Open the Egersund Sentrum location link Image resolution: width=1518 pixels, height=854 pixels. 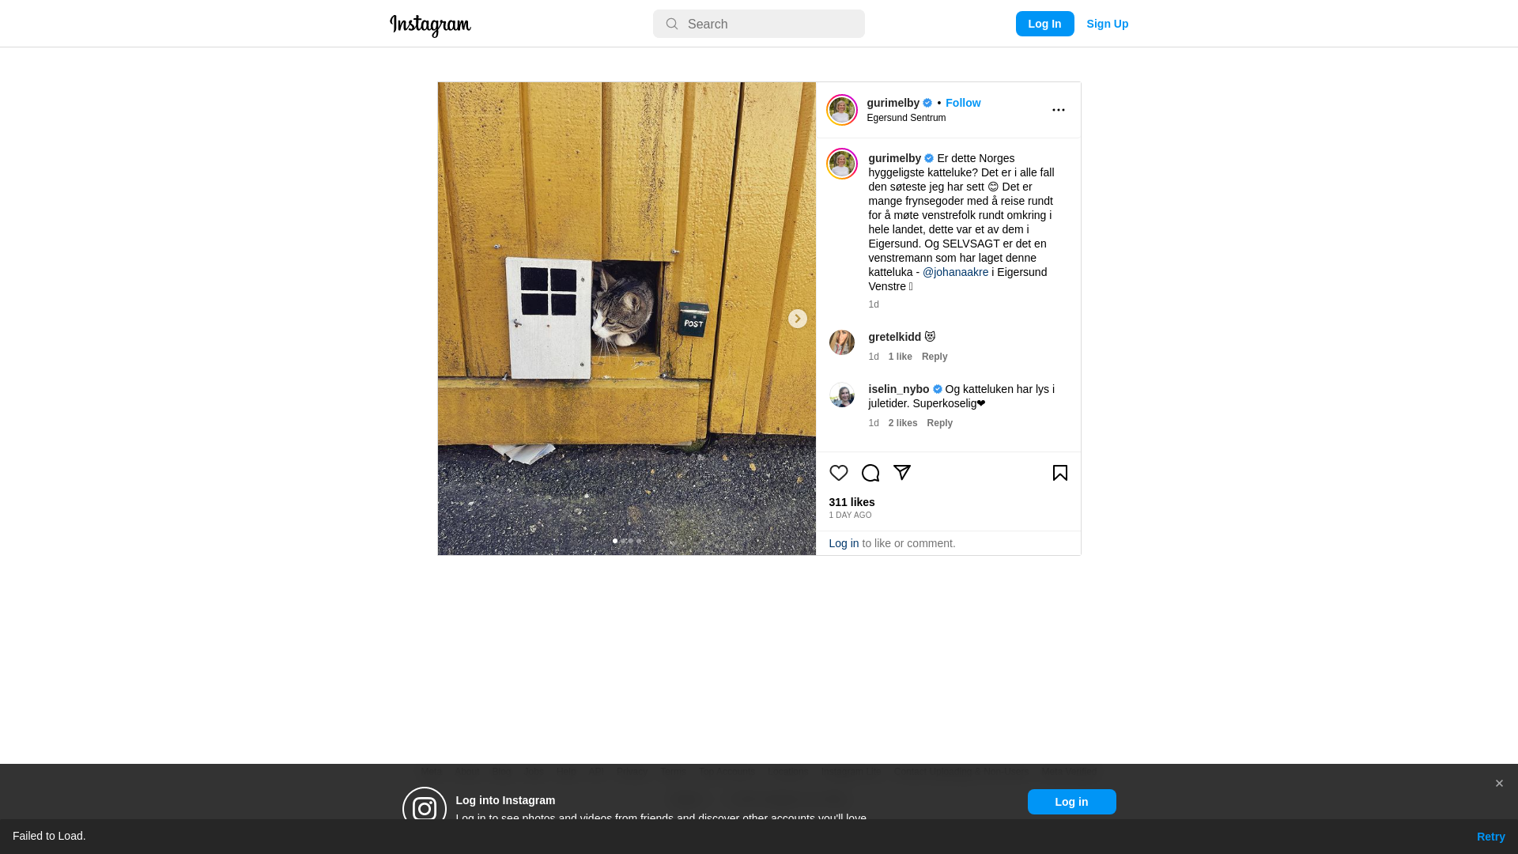[x=906, y=118]
